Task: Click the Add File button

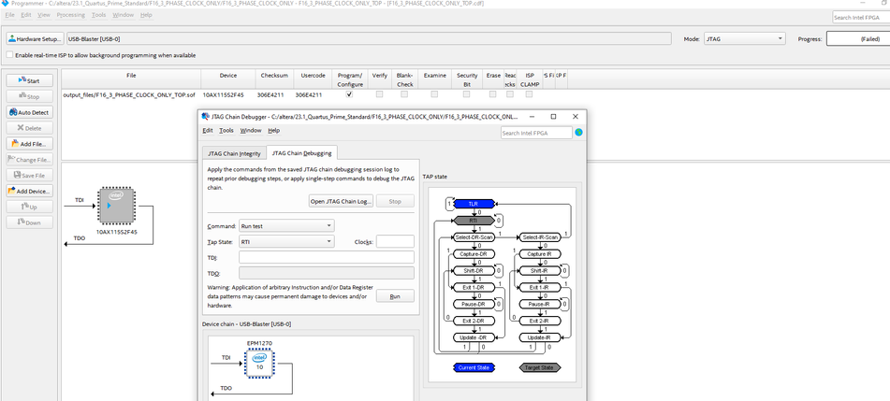Action: [29, 144]
